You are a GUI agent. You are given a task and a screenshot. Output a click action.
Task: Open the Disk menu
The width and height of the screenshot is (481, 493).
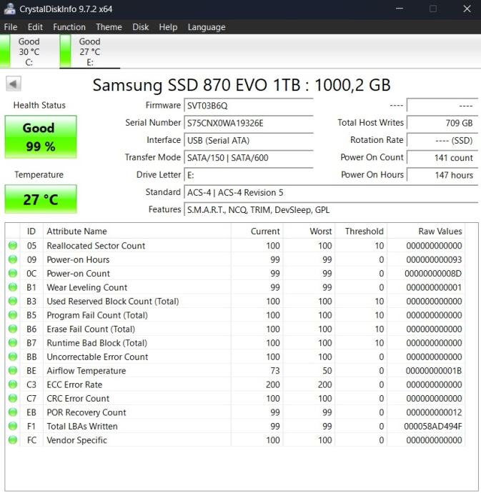tap(141, 27)
